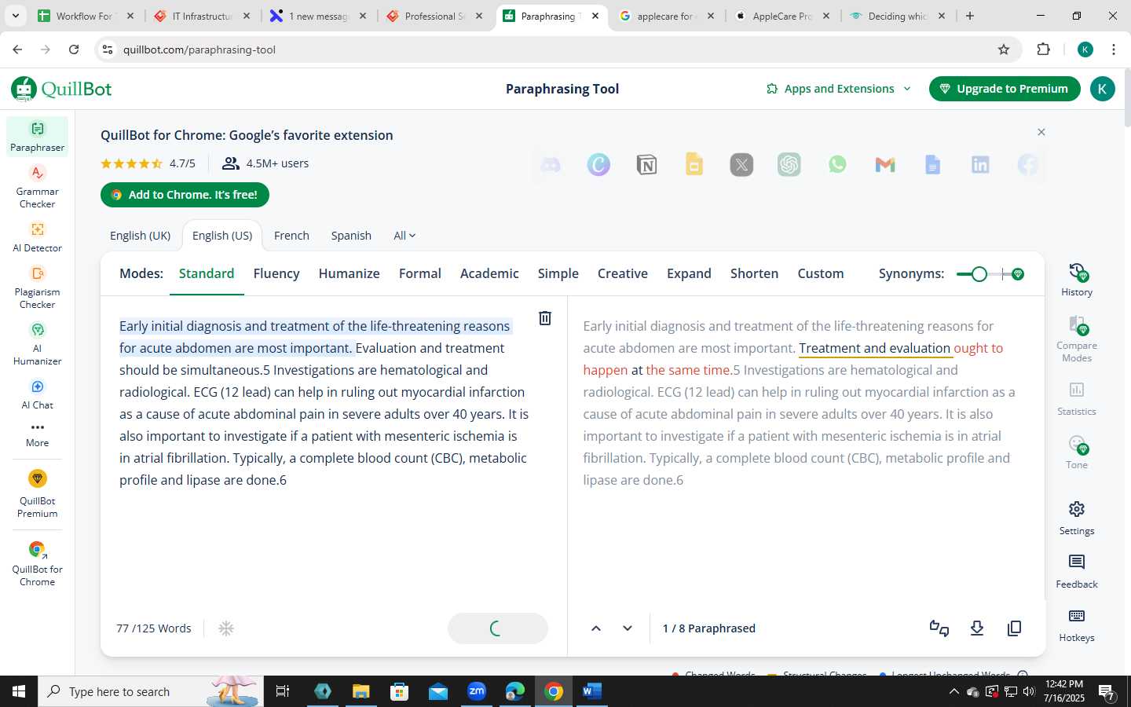
Task: Switch to Creative mode
Action: click(622, 273)
